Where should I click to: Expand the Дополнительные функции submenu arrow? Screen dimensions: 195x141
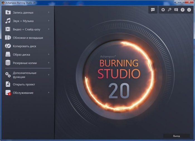click(x=49, y=75)
